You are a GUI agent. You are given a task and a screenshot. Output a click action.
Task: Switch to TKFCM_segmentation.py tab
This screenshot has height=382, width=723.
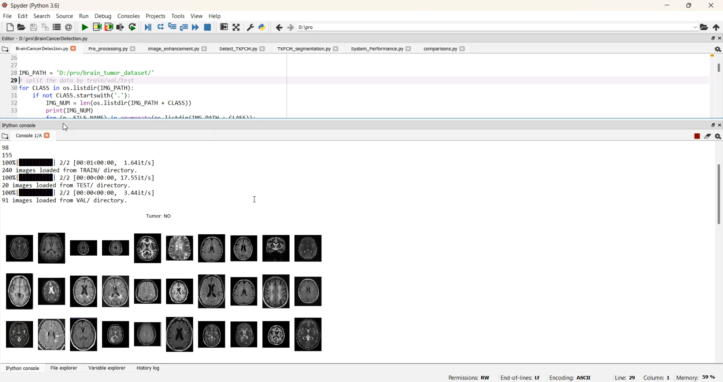point(304,49)
